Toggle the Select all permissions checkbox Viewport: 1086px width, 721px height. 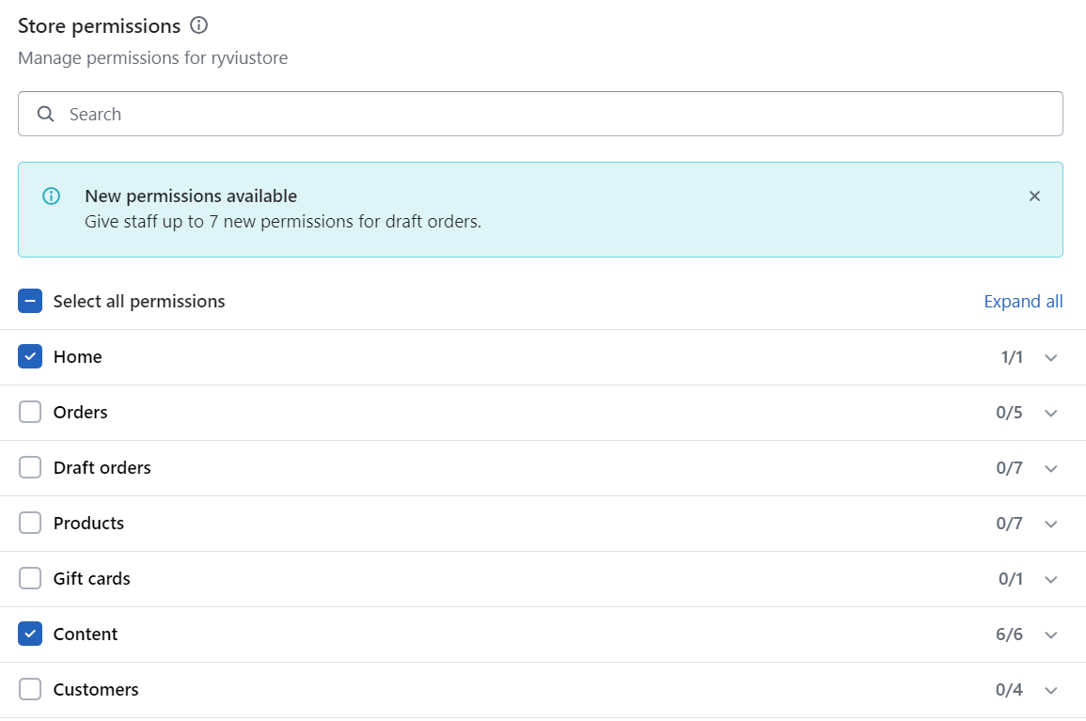pos(30,302)
